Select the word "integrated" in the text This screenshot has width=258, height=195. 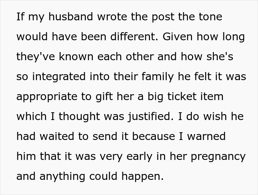[59, 77]
